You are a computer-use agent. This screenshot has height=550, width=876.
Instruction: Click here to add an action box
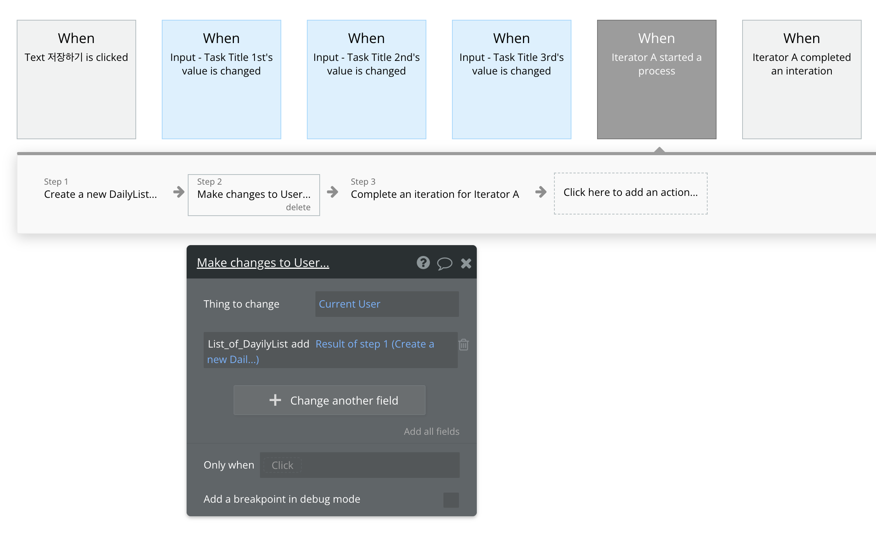(630, 193)
